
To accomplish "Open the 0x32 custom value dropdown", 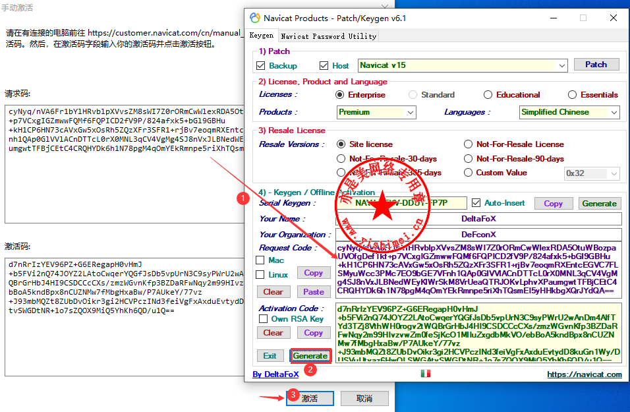I will (592, 173).
